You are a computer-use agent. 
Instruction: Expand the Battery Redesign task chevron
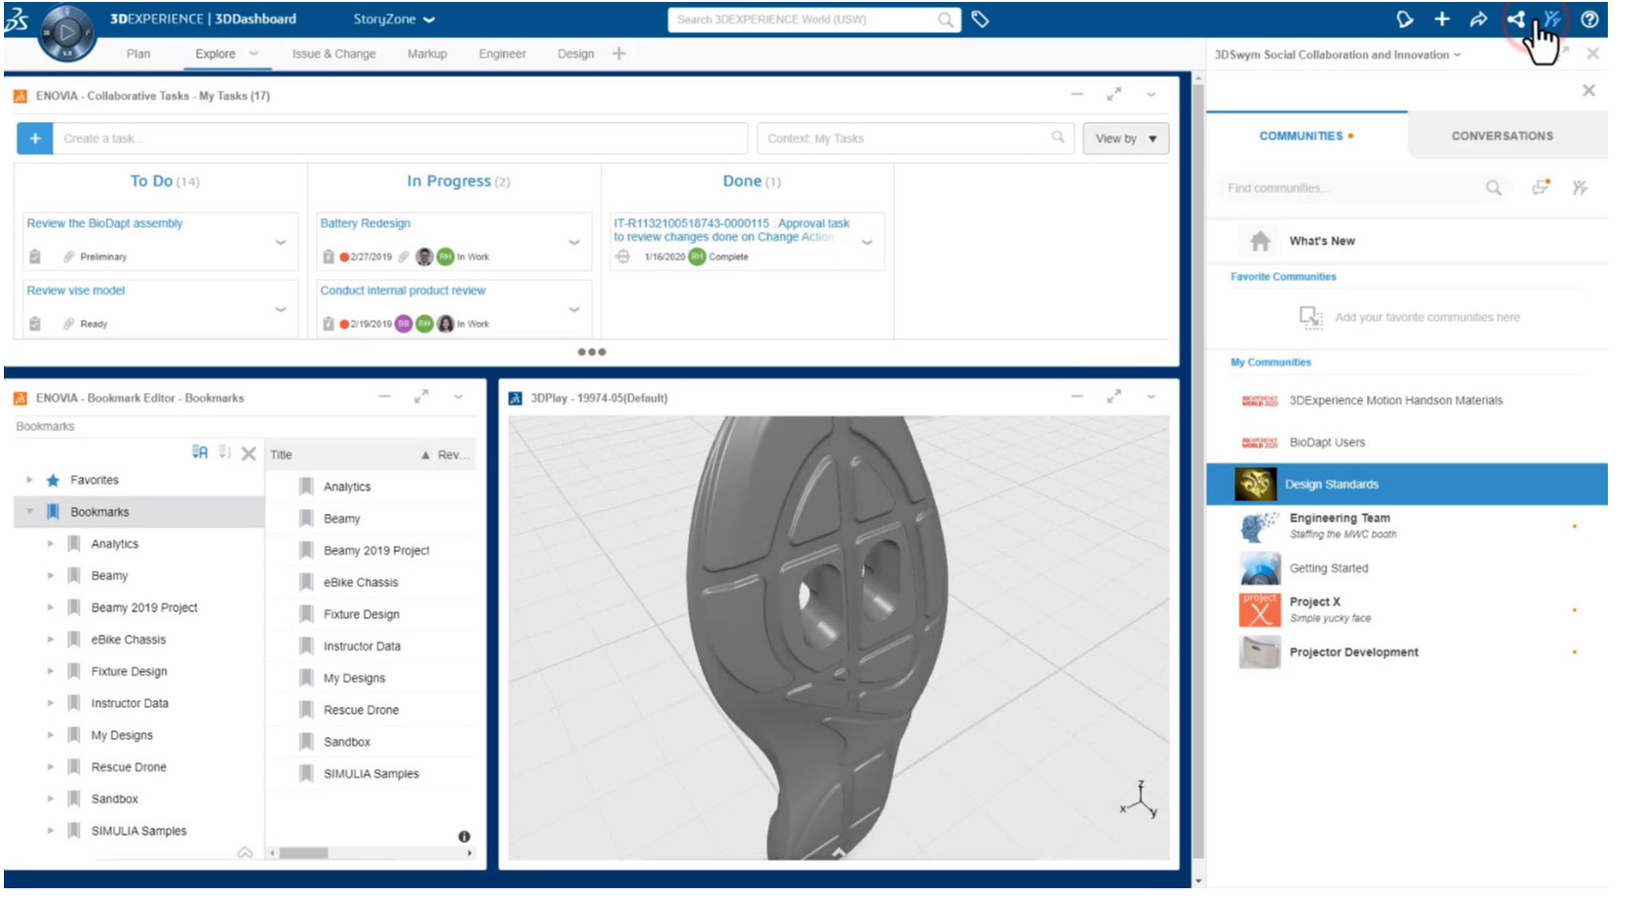[x=574, y=242]
